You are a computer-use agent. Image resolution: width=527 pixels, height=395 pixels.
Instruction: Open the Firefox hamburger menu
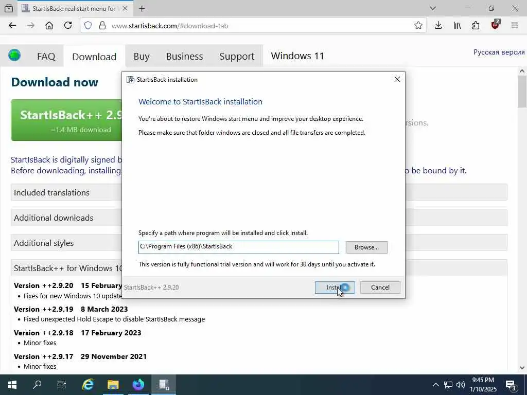(x=514, y=26)
